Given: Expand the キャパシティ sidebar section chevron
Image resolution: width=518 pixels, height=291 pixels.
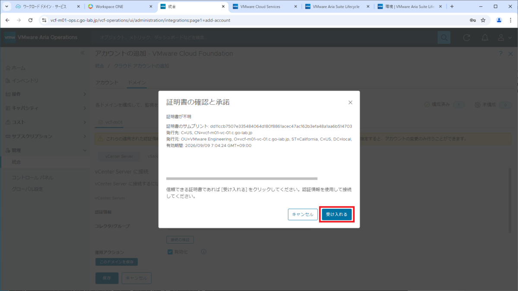Looking at the screenshot, I should point(85,108).
